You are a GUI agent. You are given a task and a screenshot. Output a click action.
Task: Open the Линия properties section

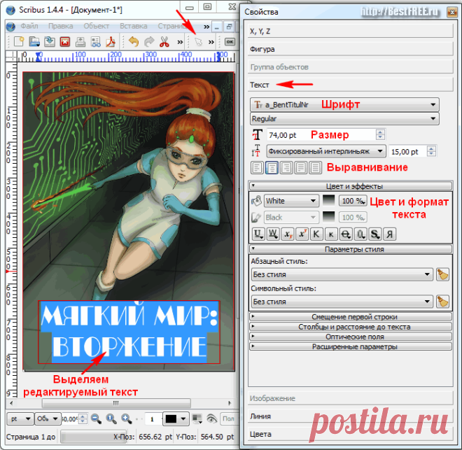[x=350, y=416]
